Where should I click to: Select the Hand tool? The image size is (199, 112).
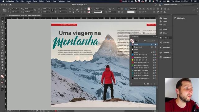pos(2,68)
